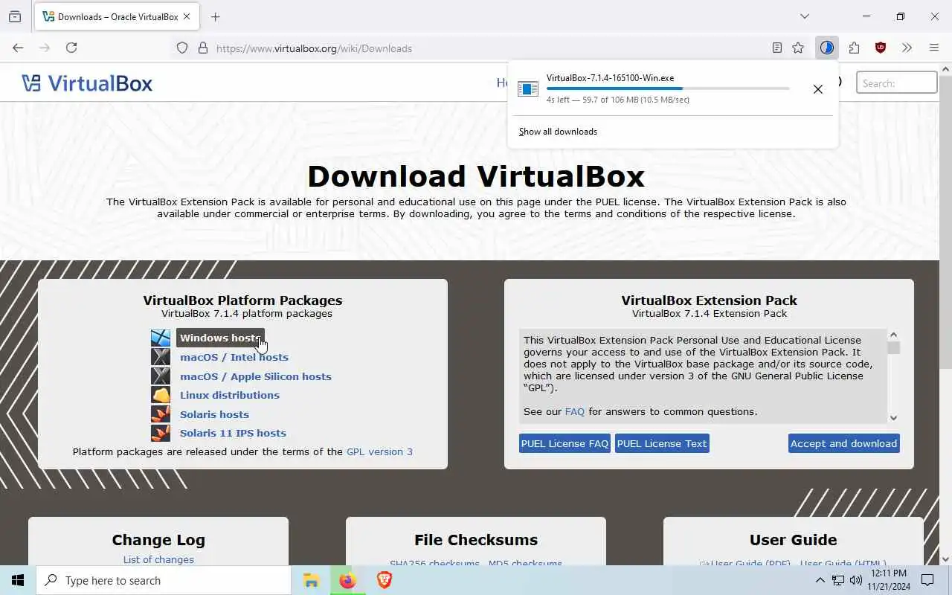952x595 pixels.
Task: Click Accept and download button
Action: tap(843, 443)
